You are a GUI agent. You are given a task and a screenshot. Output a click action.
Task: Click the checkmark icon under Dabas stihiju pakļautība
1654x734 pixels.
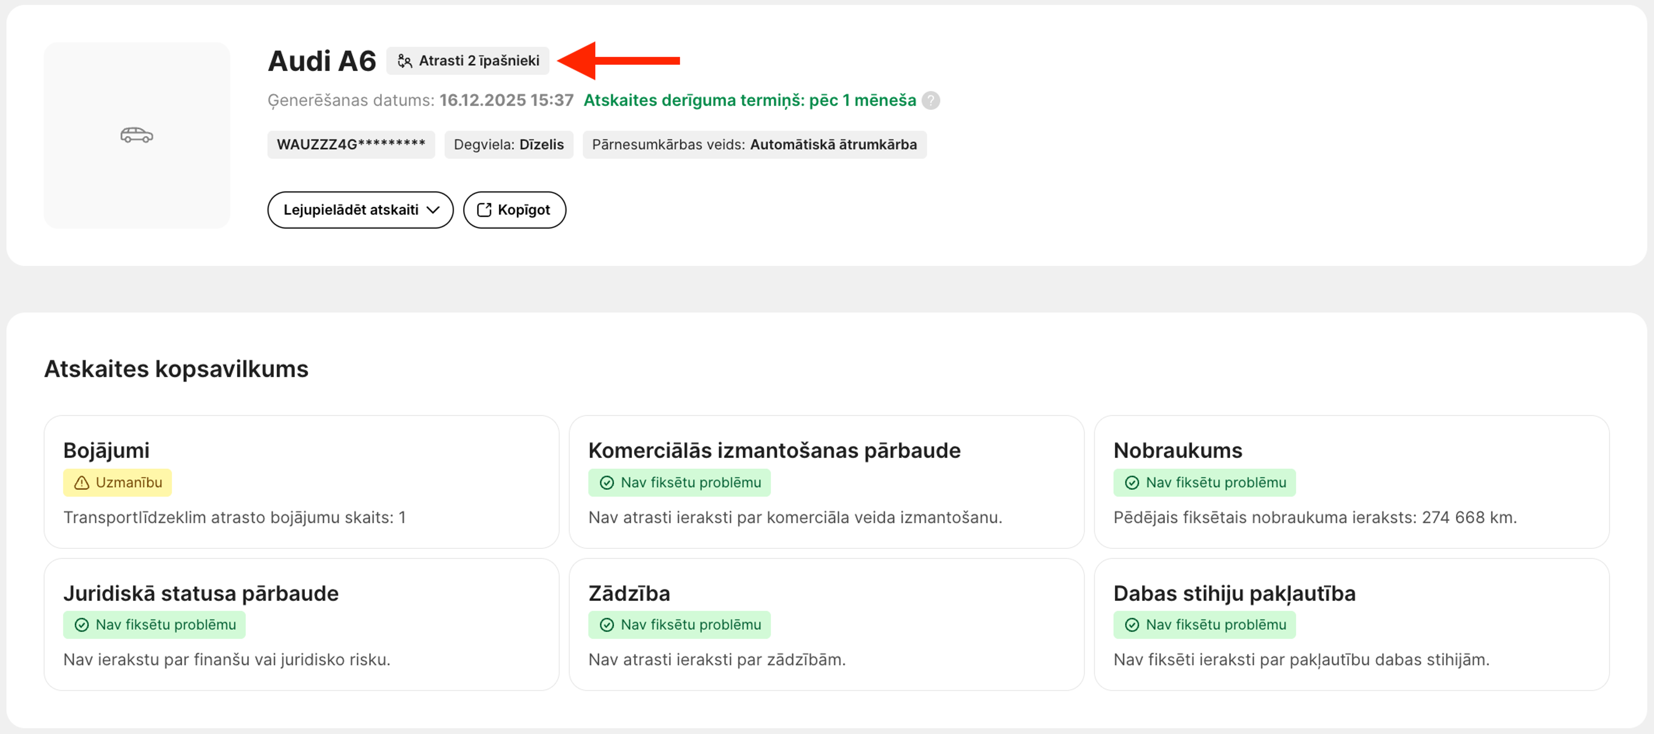point(1132,625)
